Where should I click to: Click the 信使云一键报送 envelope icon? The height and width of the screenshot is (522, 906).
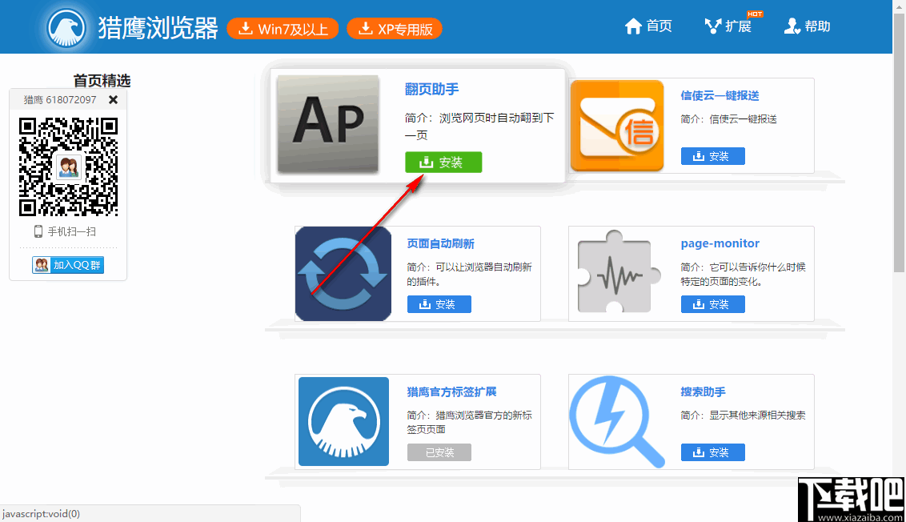(x=617, y=126)
